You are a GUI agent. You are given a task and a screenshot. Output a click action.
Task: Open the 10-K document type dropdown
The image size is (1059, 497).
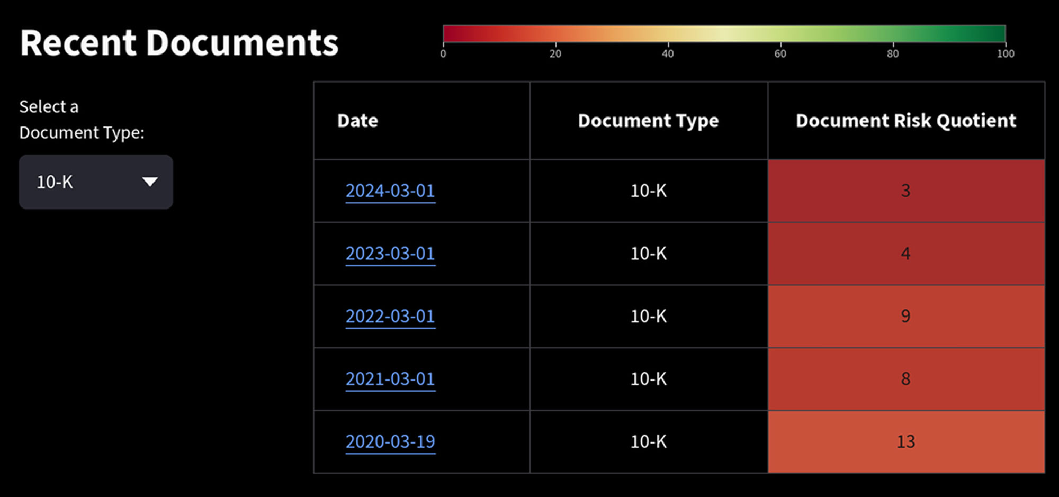pyautogui.click(x=96, y=182)
